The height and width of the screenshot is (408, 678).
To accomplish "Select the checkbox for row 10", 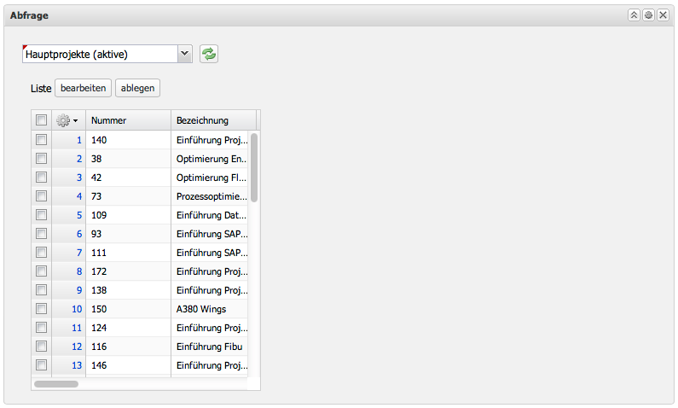I will [41, 309].
